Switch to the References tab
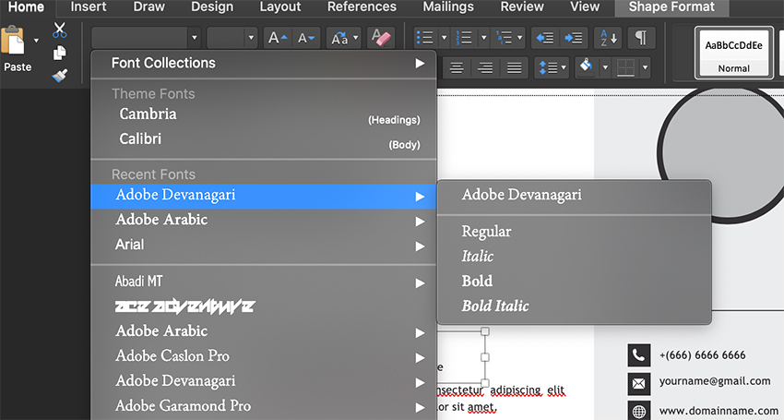Screen dimensions: 784x420 pyautogui.click(x=362, y=7)
